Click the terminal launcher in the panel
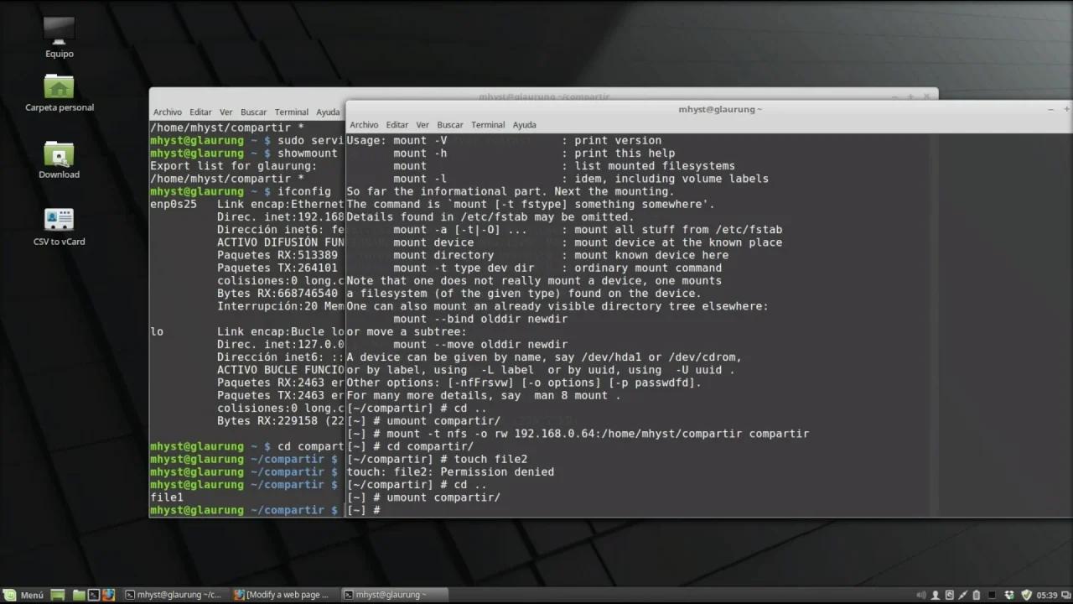The height and width of the screenshot is (604, 1073). coord(94,595)
